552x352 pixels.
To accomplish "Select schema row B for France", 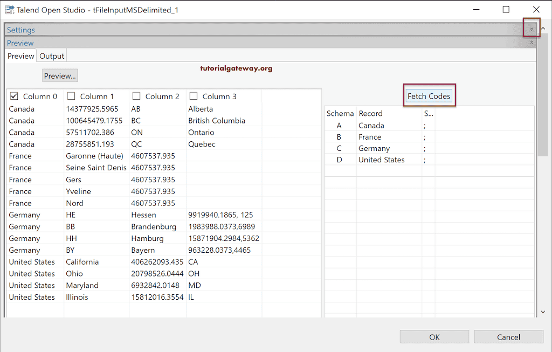I will click(x=370, y=137).
